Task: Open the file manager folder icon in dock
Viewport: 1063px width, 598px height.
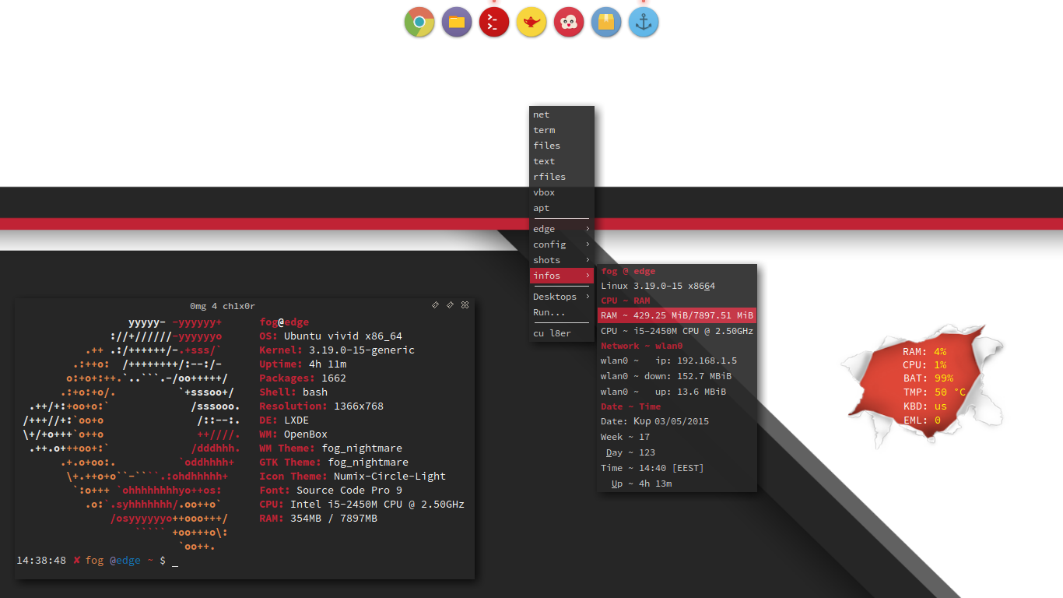Action: [457, 22]
